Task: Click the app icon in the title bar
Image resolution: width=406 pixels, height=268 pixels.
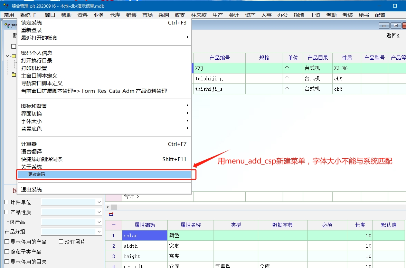Action: 6,6
